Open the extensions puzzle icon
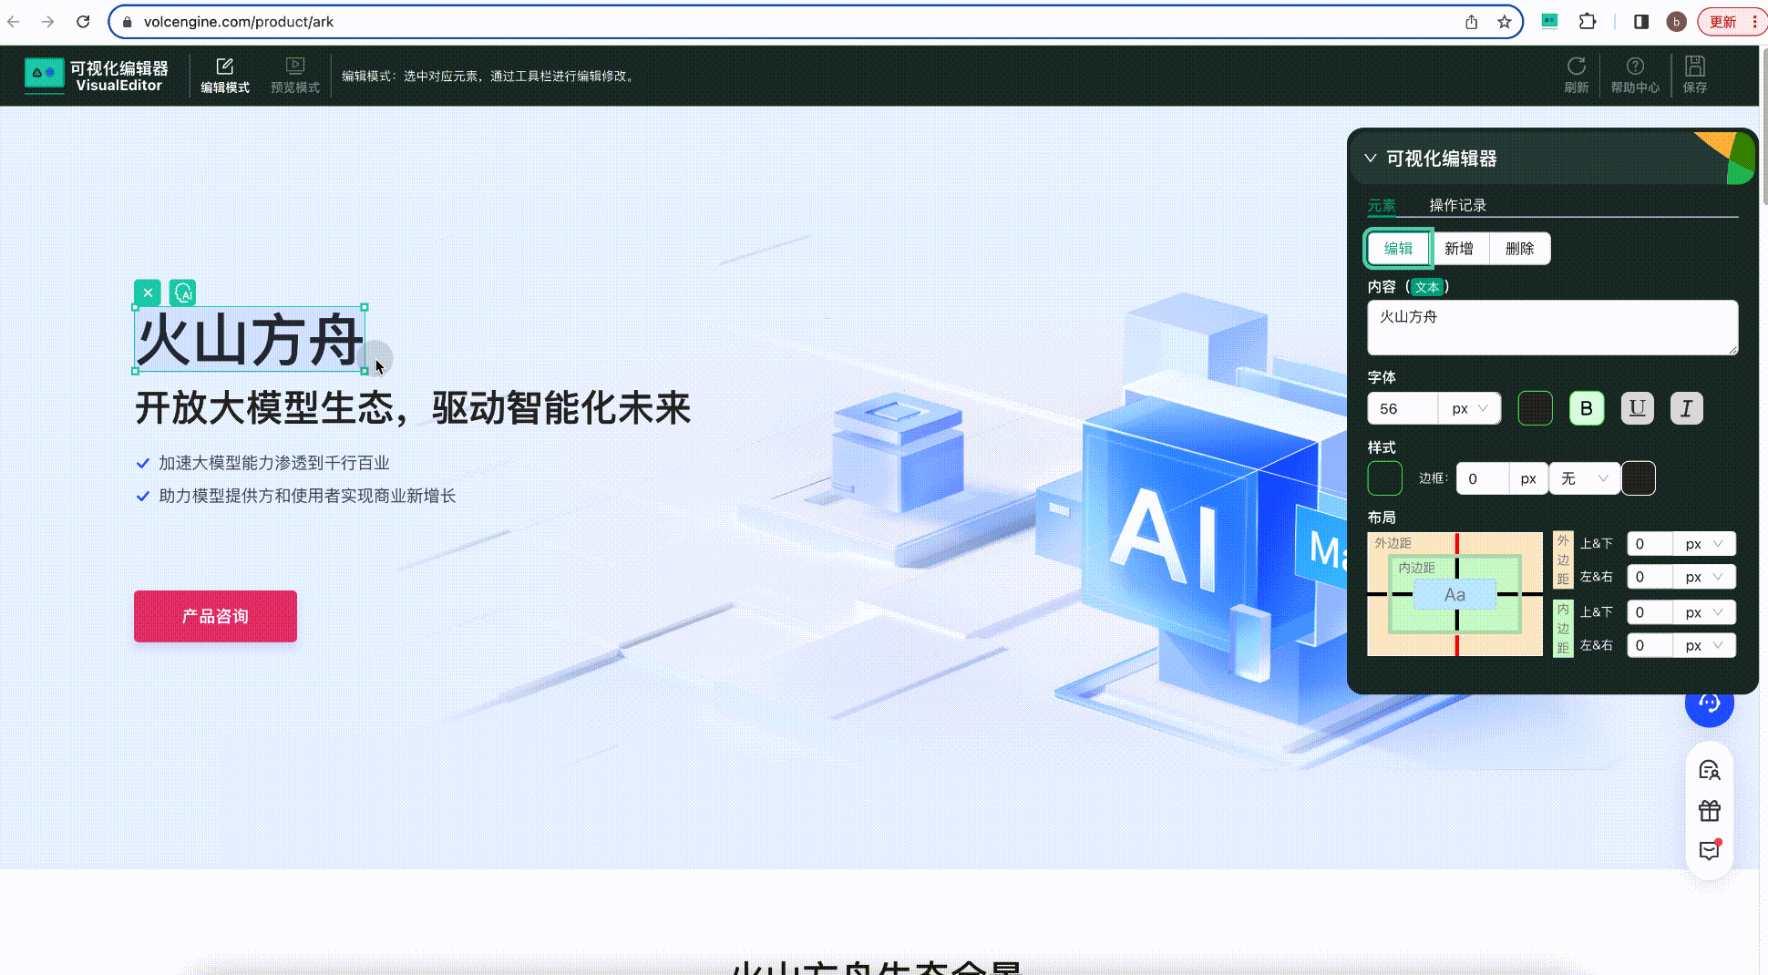1768x975 pixels. click(x=1588, y=22)
